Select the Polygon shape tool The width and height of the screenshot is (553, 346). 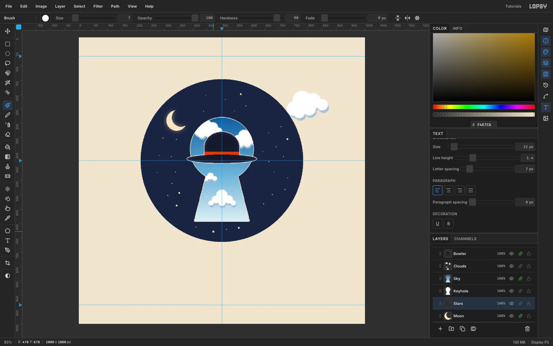coord(8,231)
